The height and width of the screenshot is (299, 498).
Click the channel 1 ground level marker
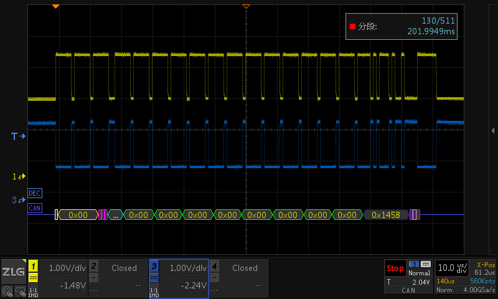(x=19, y=176)
